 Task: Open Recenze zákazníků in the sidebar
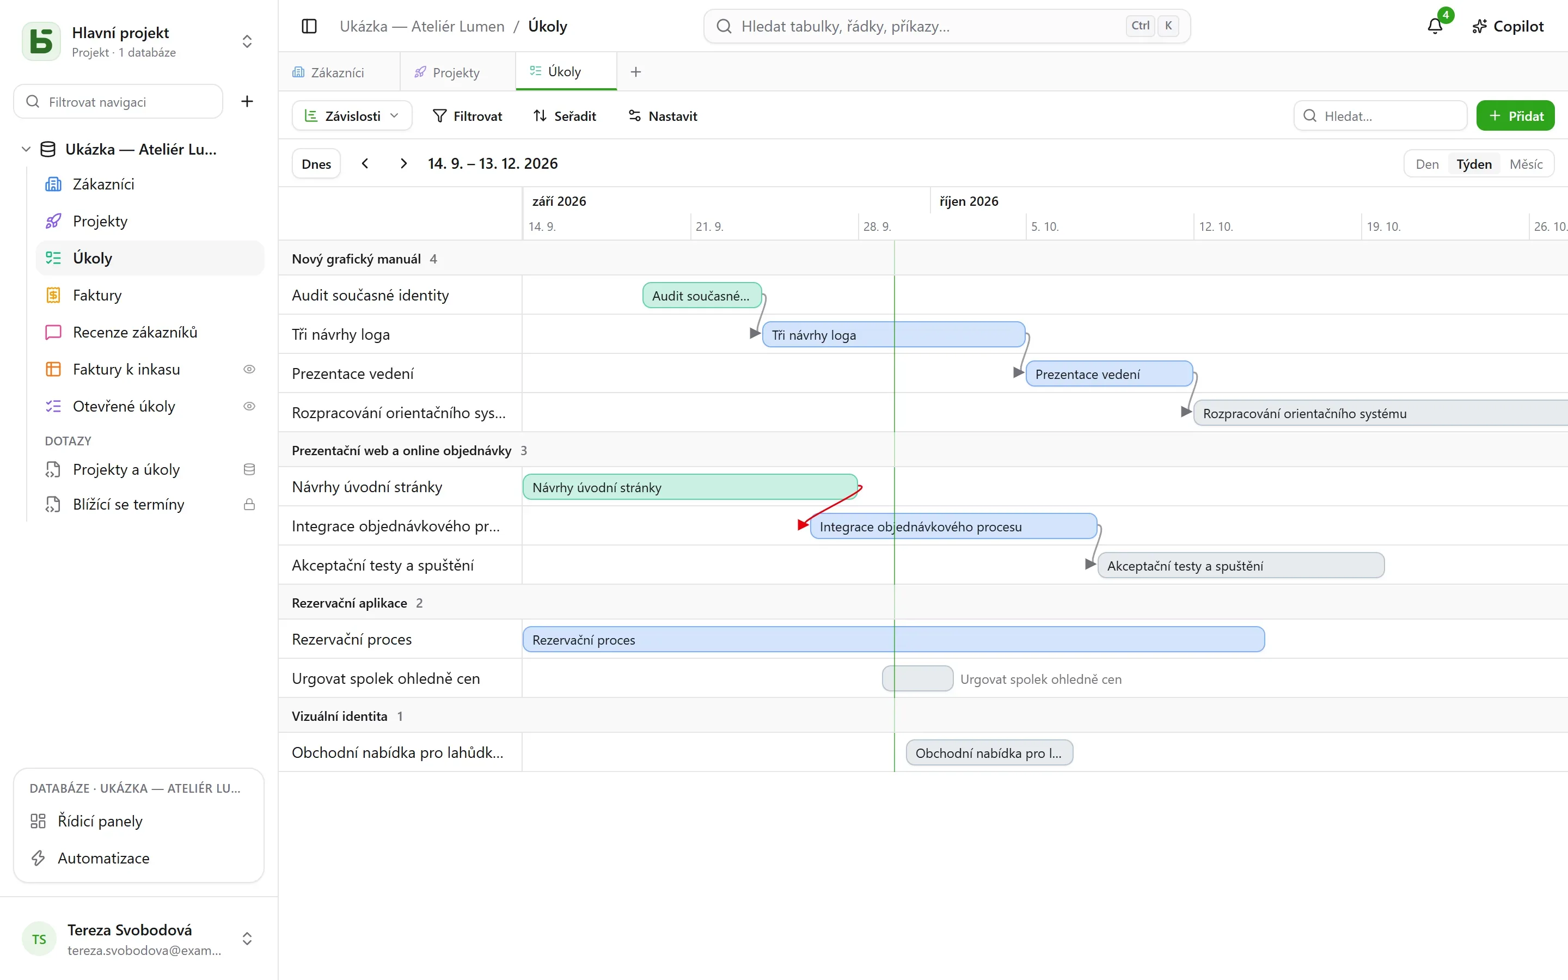[150, 333]
